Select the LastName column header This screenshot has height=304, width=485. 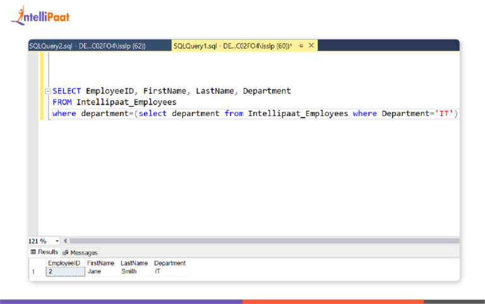pyautogui.click(x=135, y=263)
